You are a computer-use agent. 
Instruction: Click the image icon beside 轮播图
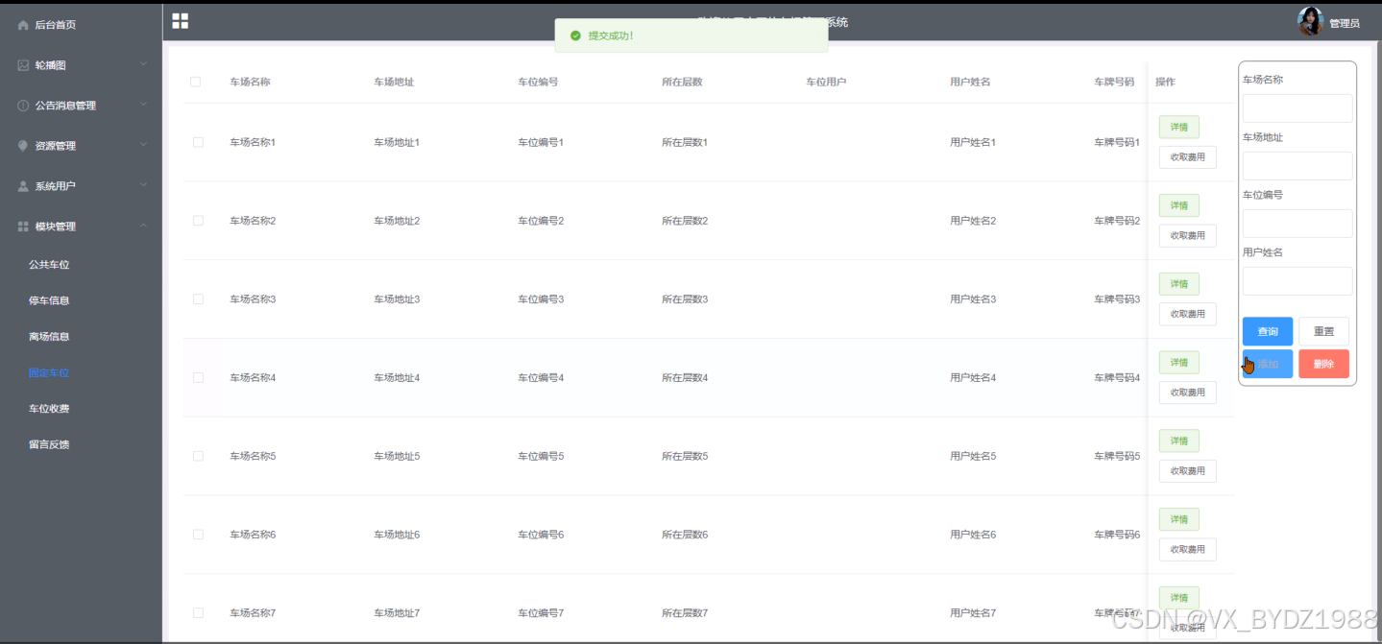click(24, 65)
